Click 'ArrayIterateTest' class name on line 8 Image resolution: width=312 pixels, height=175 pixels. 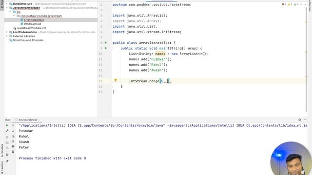pyautogui.click(x=155, y=43)
